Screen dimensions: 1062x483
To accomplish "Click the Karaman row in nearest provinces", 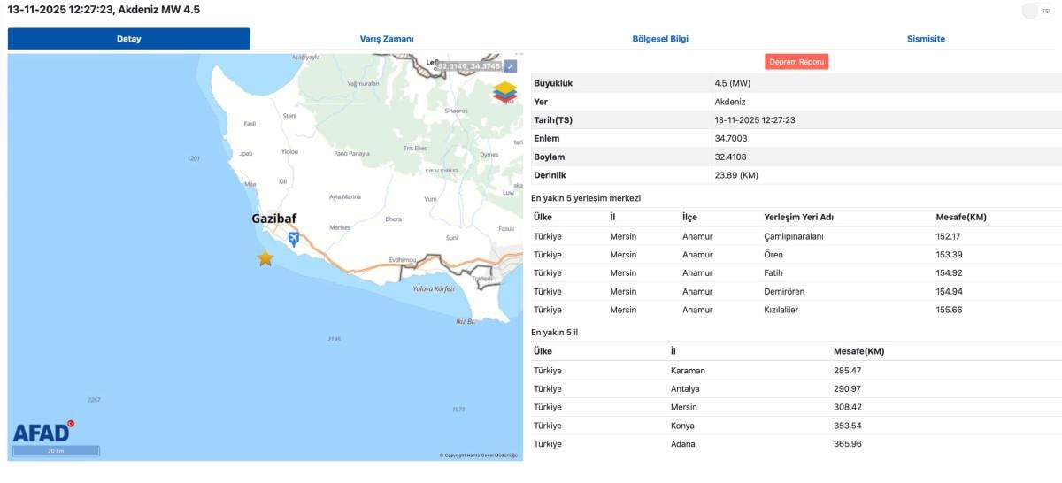I will (x=688, y=371).
